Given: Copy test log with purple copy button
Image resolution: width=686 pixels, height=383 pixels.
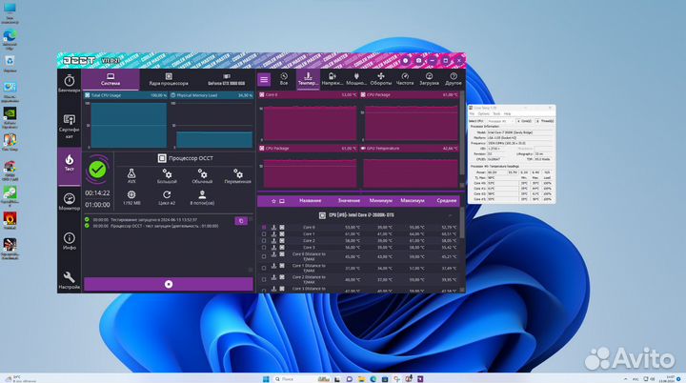Looking at the screenshot, I should [241, 221].
